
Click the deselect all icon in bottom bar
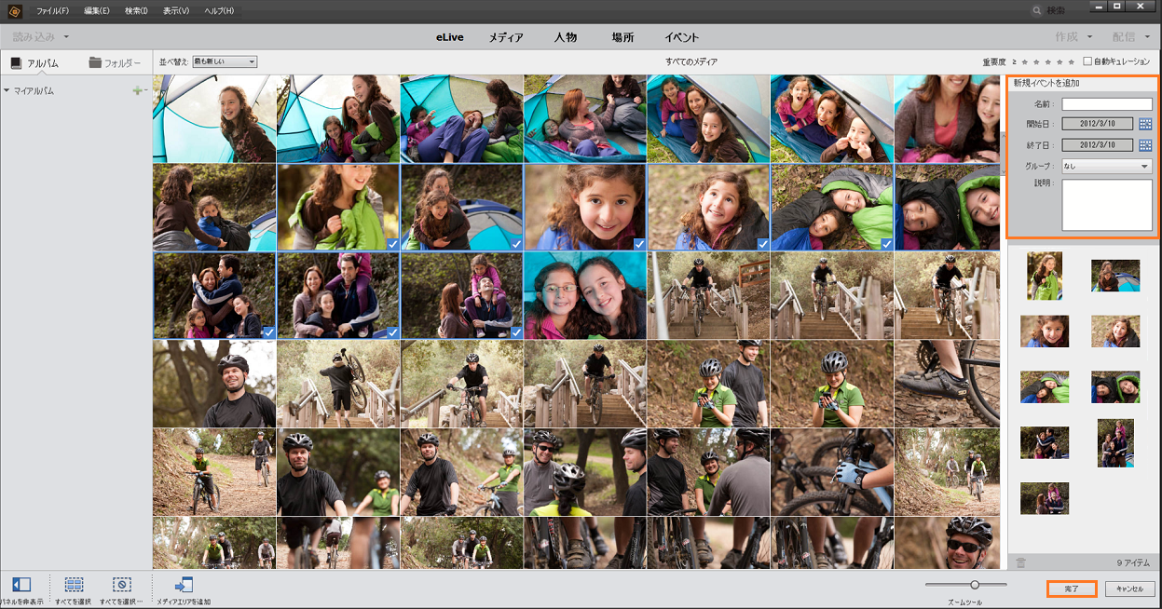click(x=122, y=585)
